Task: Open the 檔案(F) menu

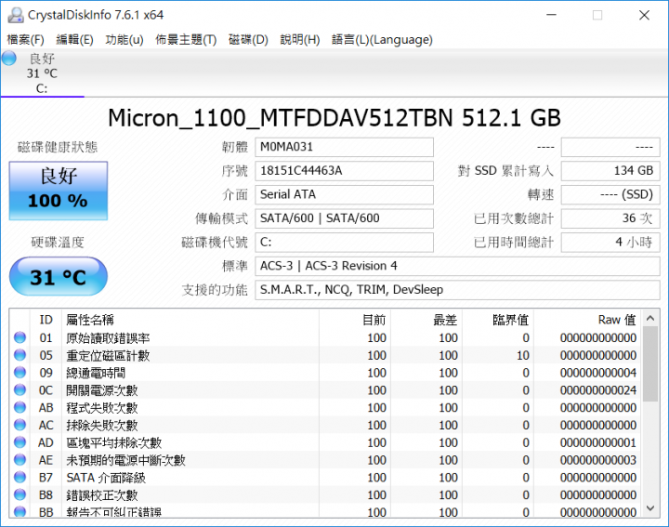Action: point(26,40)
